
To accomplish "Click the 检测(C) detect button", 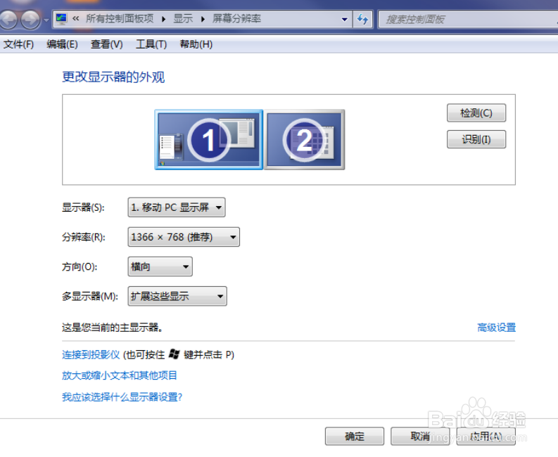I will coord(476,113).
